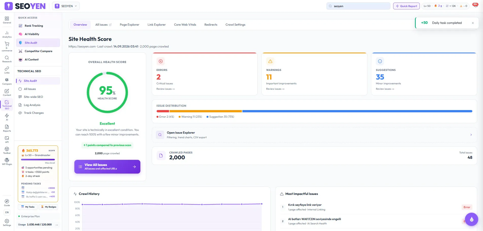
Task: Click the View All Issues button
Action: point(107,167)
